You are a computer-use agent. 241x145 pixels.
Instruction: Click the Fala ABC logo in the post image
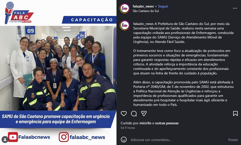click(x=19, y=13)
